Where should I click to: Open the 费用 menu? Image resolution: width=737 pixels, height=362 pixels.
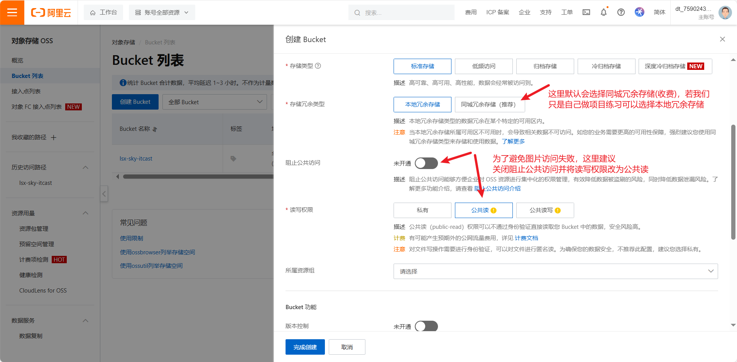pyautogui.click(x=470, y=12)
